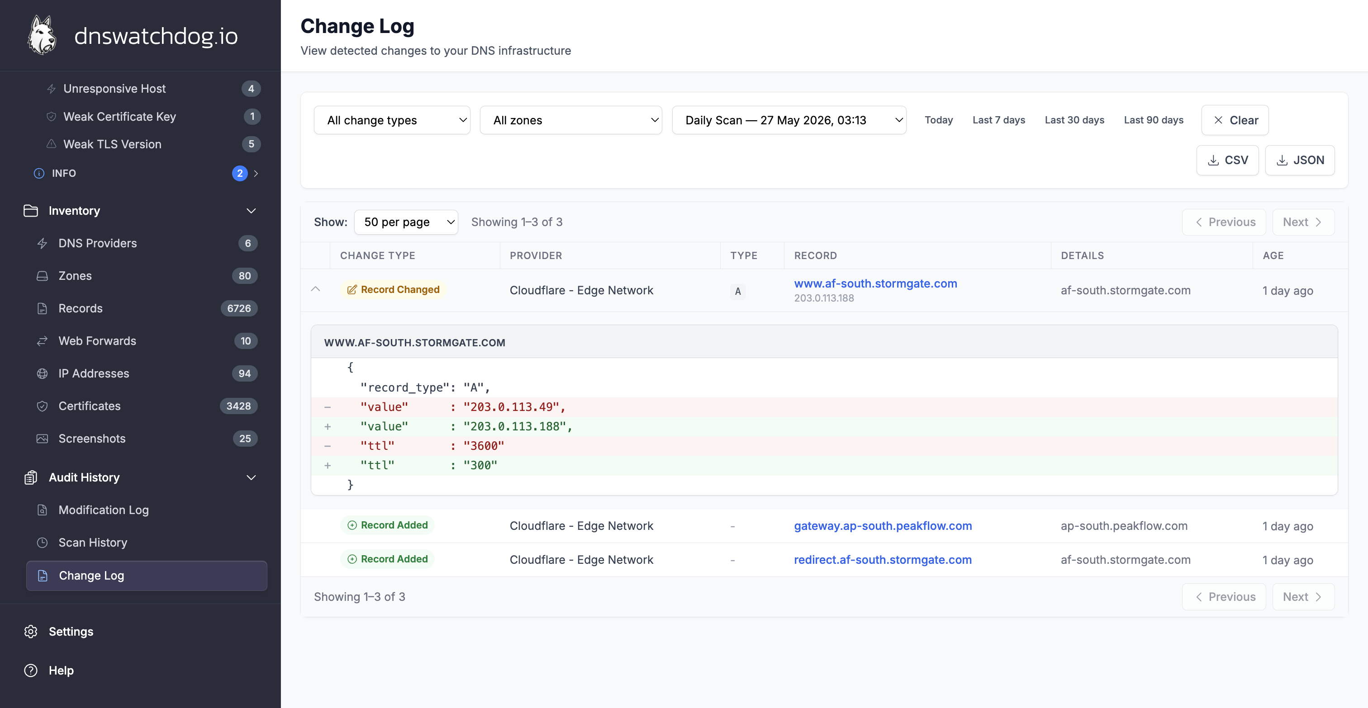Click the Audit History clipboard icon

point(31,477)
